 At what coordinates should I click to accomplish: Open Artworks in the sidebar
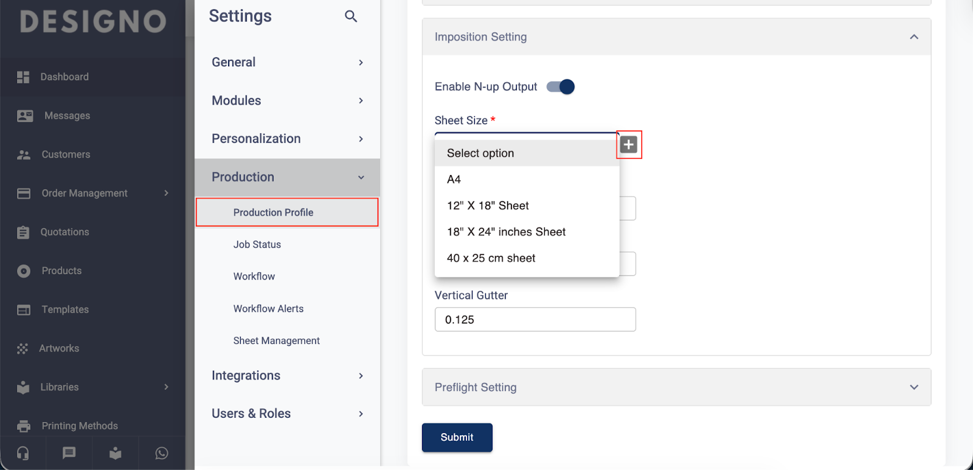tap(59, 348)
